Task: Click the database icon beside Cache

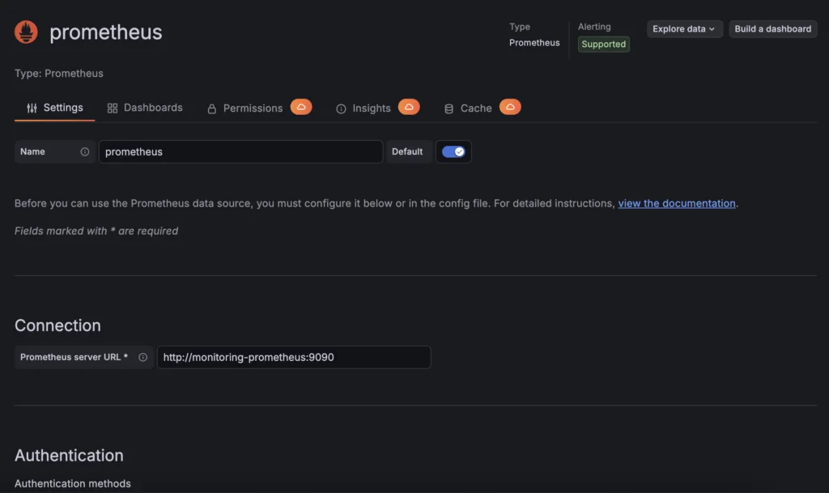Action: [449, 107]
